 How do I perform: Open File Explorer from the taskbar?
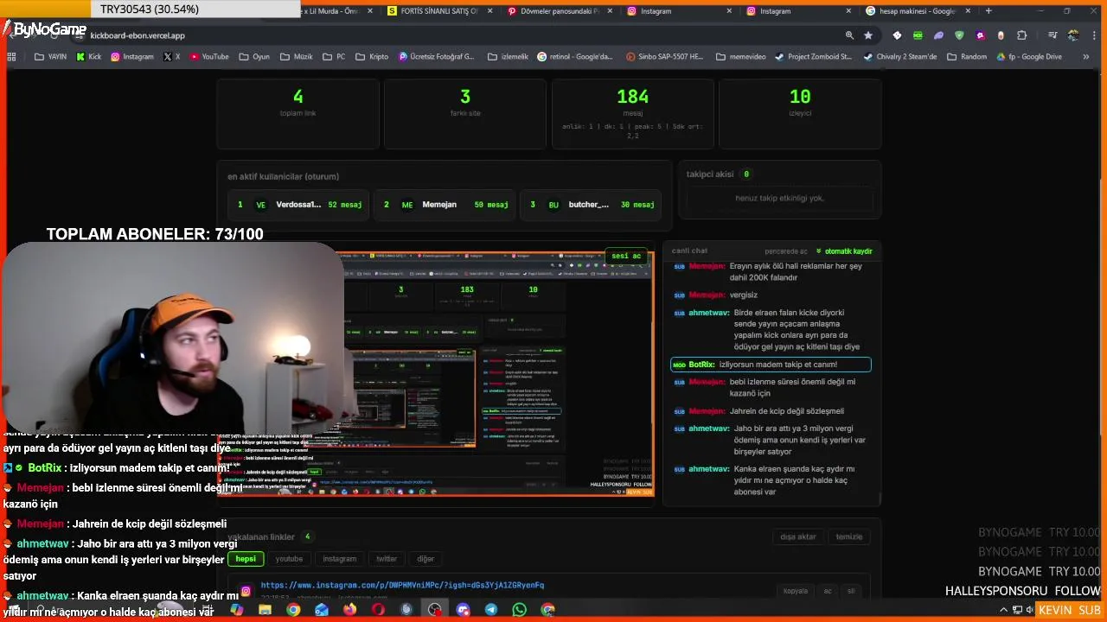click(x=265, y=609)
